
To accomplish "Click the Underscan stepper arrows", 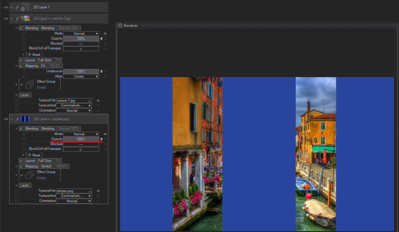I will [x=101, y=71].
